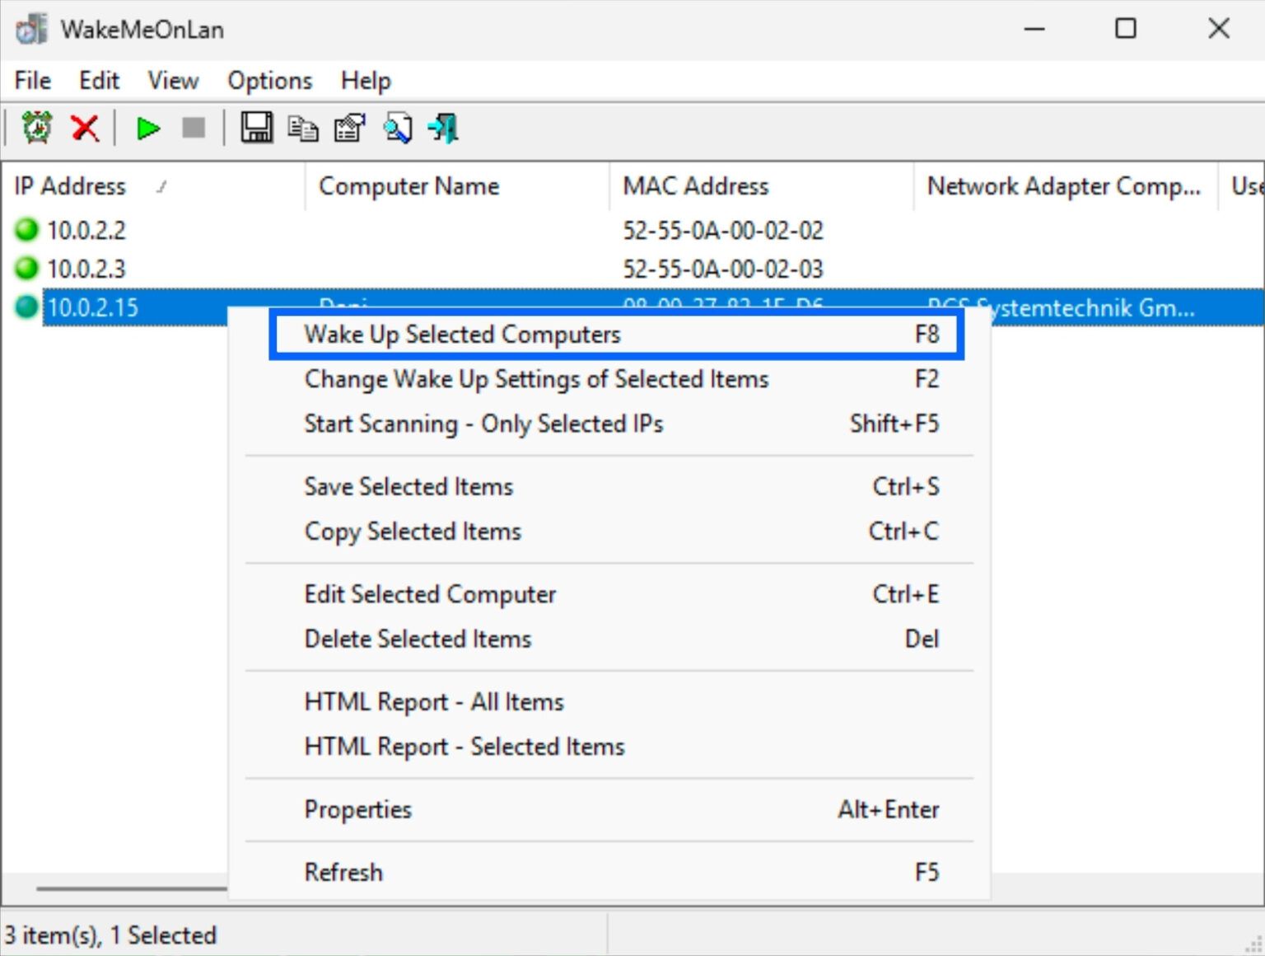The width and height of the screenshot is (1265, 956).
Task: Choose Start Scanning - Only Selected IPs
Action: [x=483, y=424]
